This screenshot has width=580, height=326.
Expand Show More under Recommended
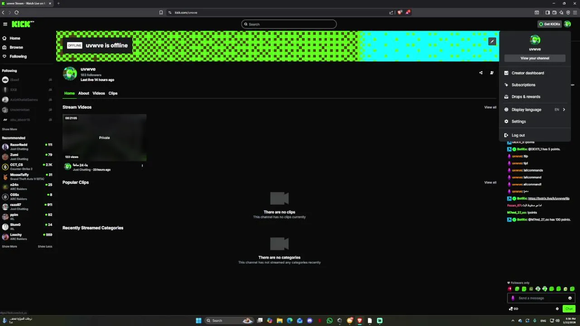pyautogui.click(x=10, y=246)
